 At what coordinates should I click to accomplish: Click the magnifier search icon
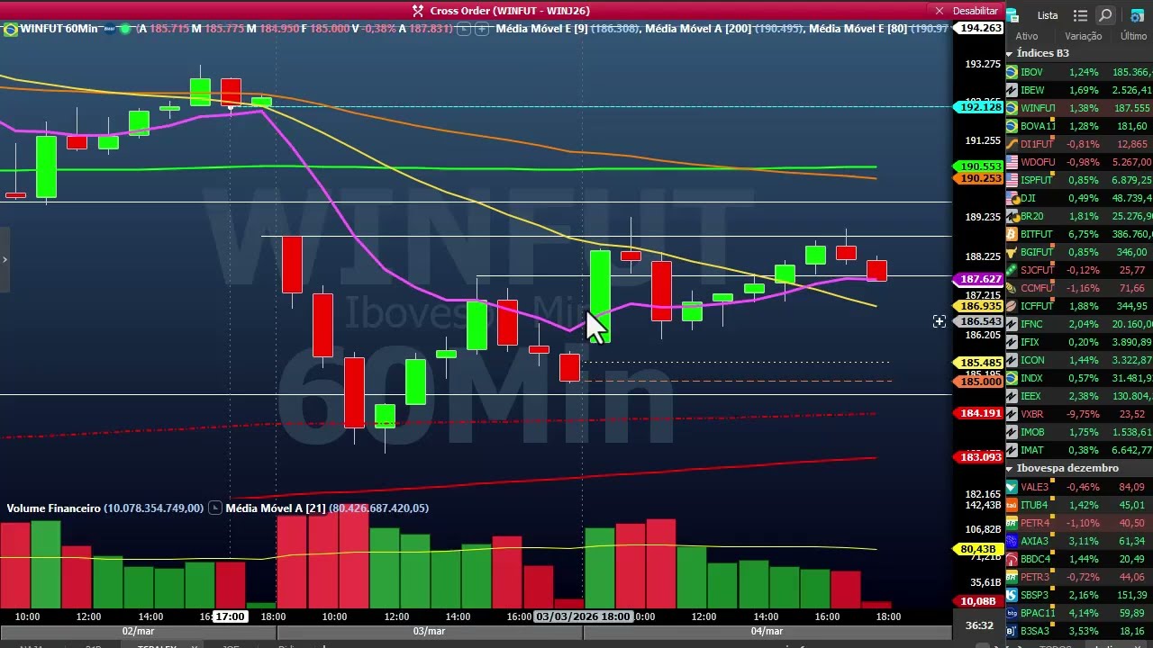1105,15
